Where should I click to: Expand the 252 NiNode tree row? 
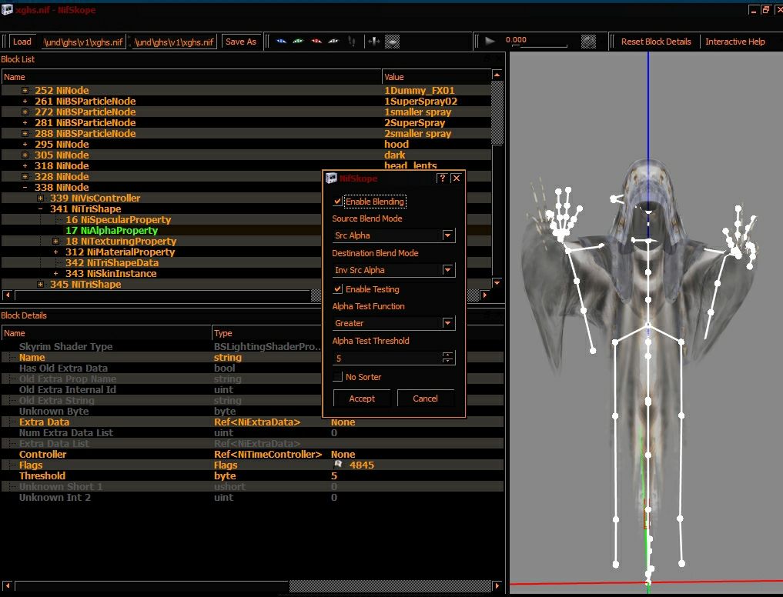(25, 90)
